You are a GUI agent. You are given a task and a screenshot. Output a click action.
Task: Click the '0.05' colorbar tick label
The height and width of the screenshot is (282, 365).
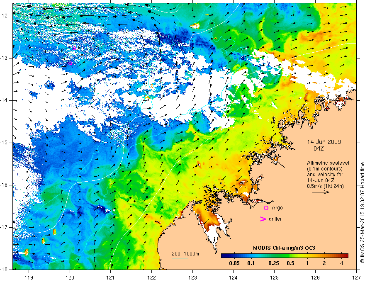[x=234, y=263]
